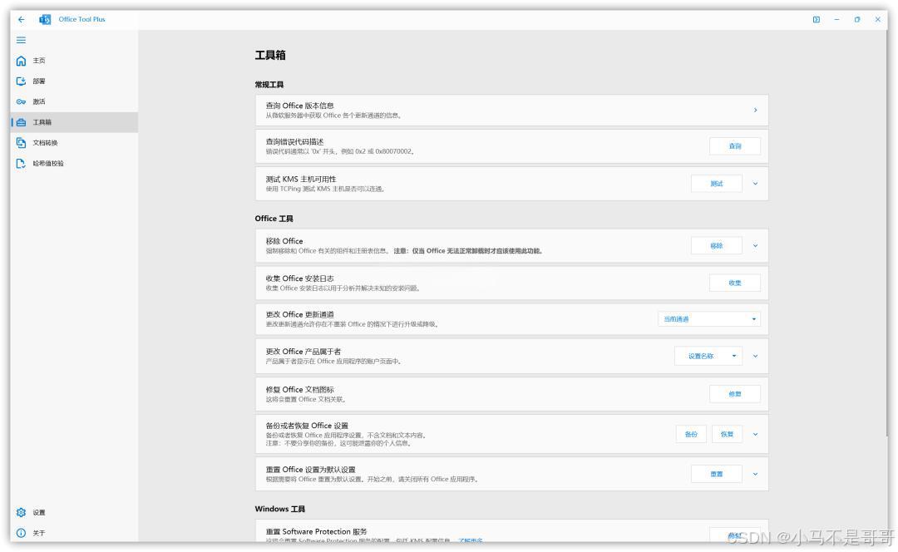Maximize the Office Tool Plus window
The width and height of the screenshot is (898, 552).
point(857,19)
